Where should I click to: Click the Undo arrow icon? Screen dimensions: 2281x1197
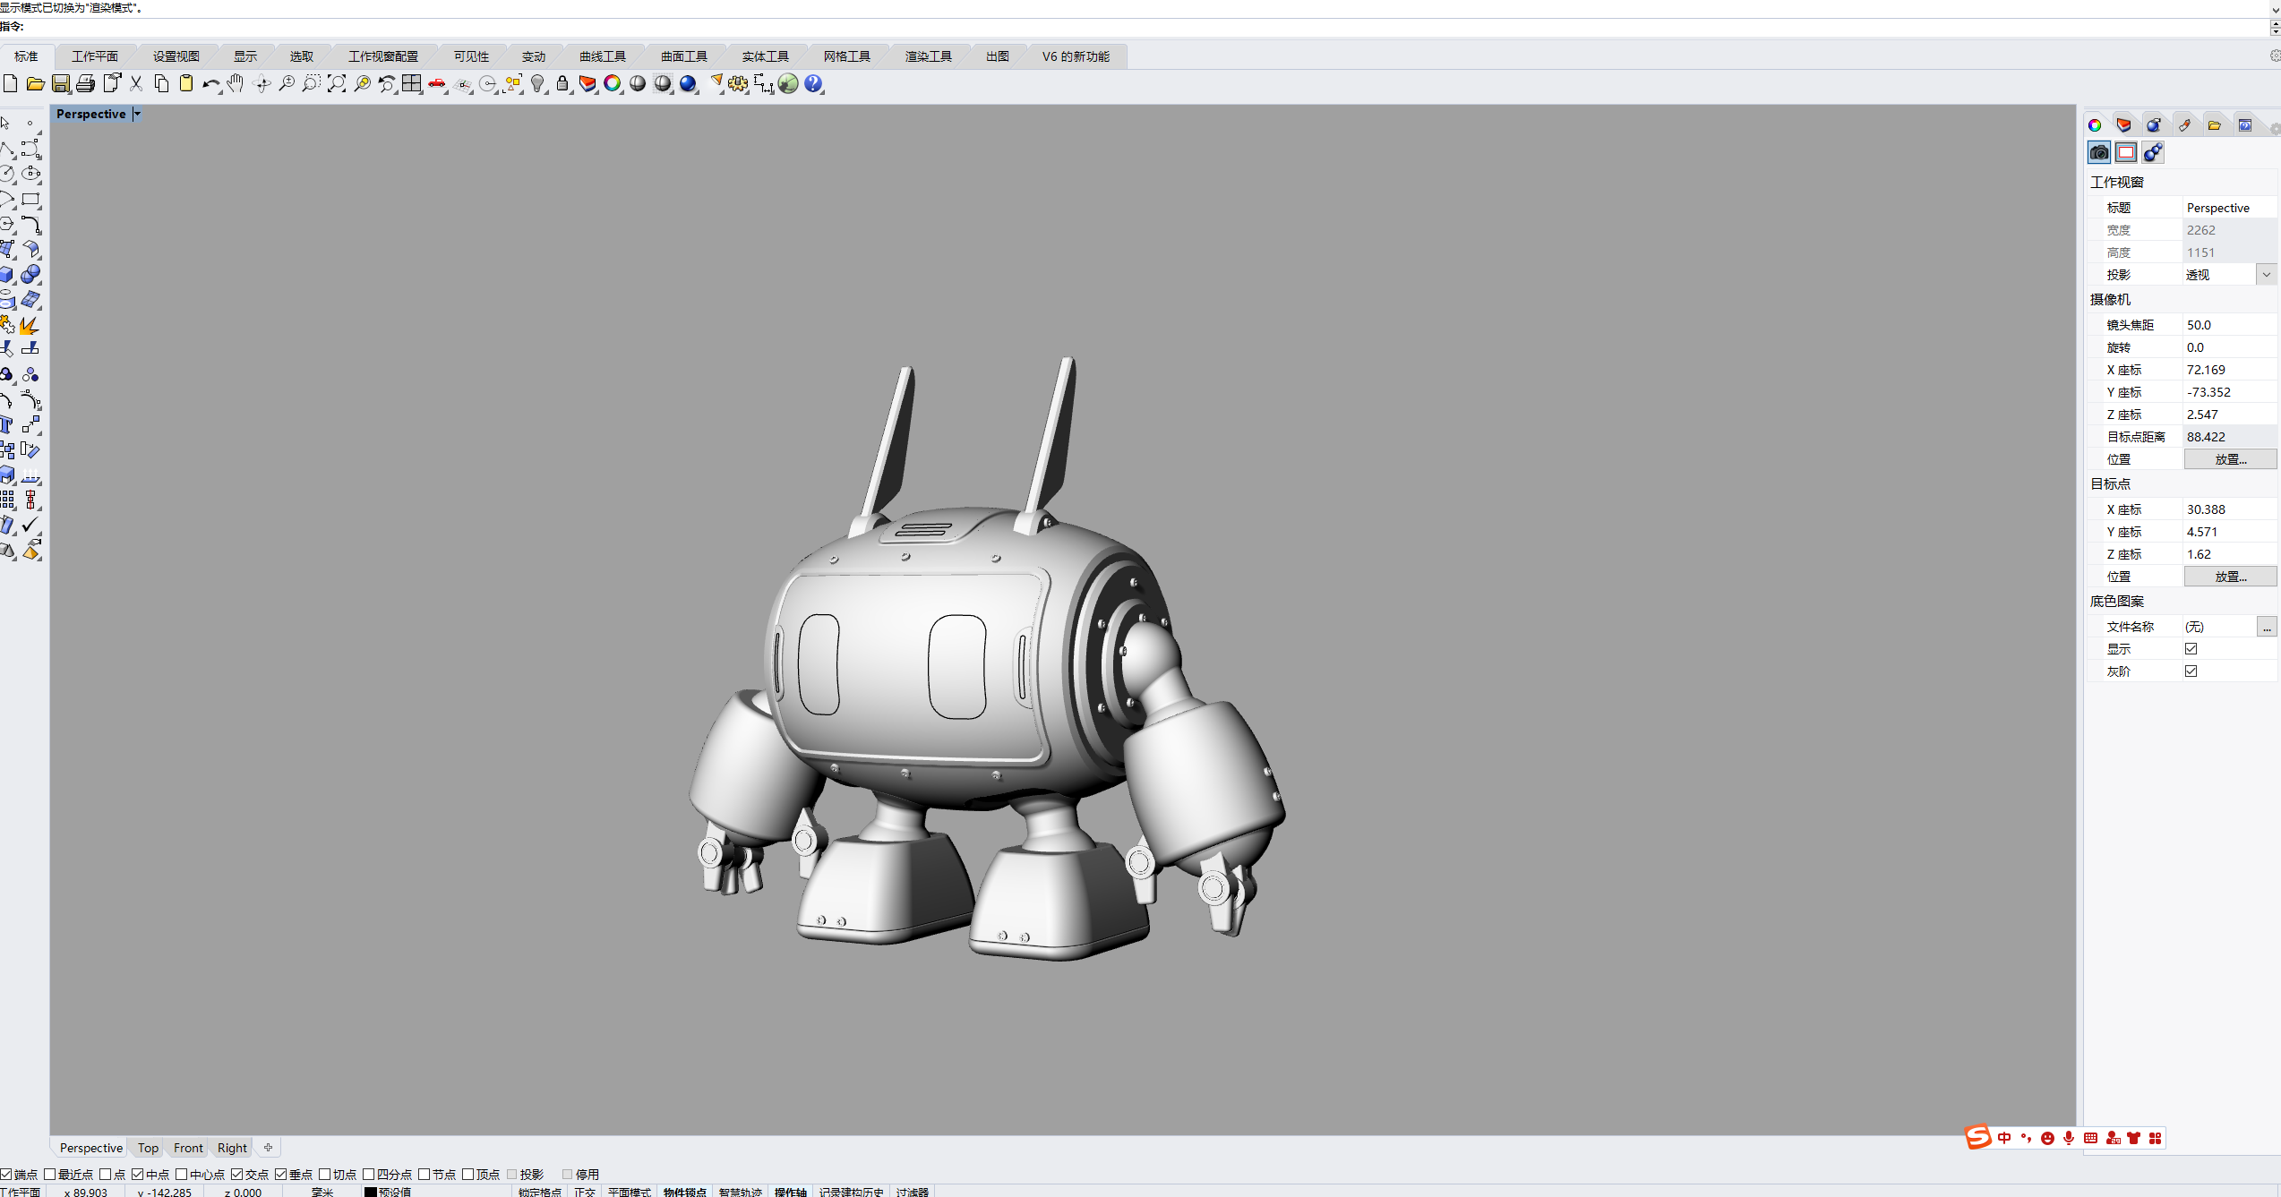point(210,83)
